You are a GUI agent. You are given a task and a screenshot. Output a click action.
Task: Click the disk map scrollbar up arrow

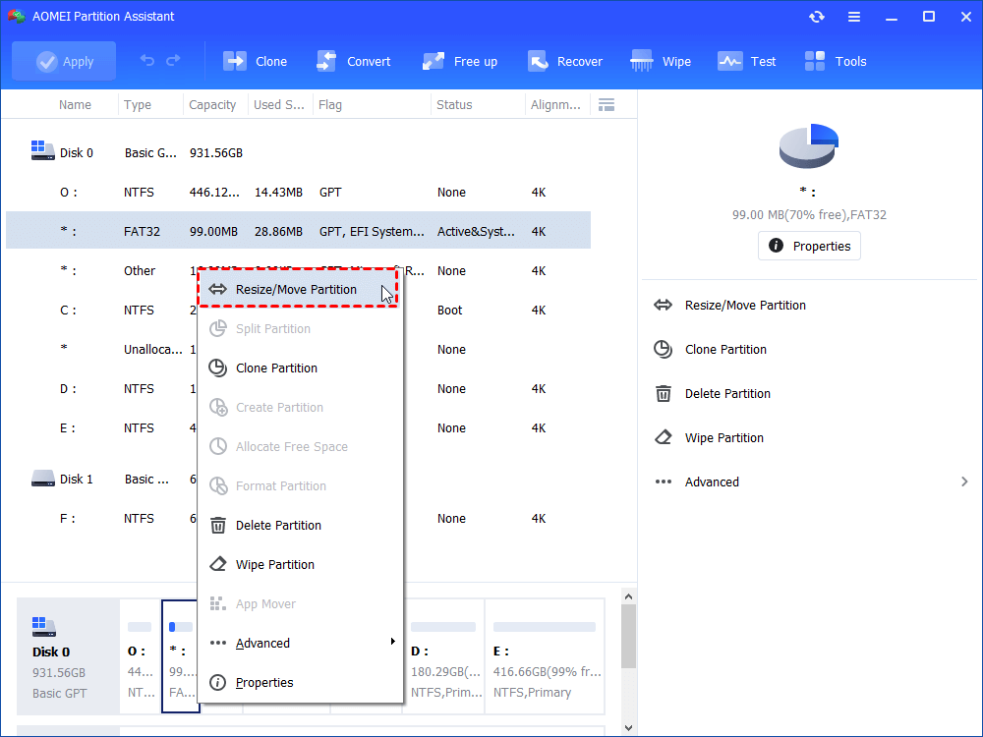pos(629,596)
